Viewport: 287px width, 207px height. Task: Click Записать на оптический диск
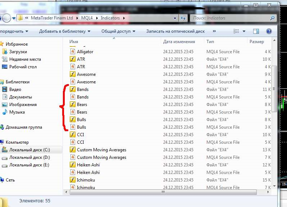176,31
